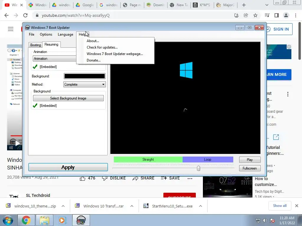The width and height of the screenshot is (302, 226).
Task: Expand options for windows_10_theme....zip download
Action: point(63,206)
